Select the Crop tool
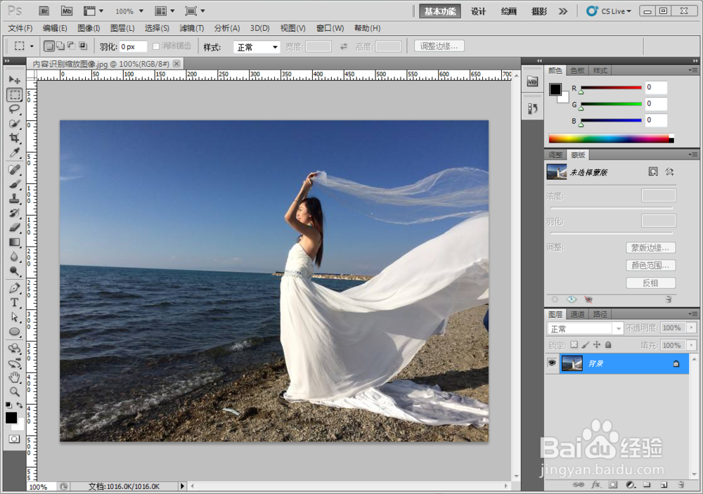The image size is (703, 494). coord(14,138)
